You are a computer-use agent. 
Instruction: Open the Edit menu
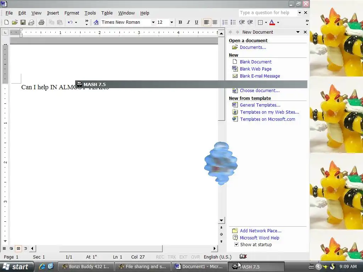click(22, 13)
